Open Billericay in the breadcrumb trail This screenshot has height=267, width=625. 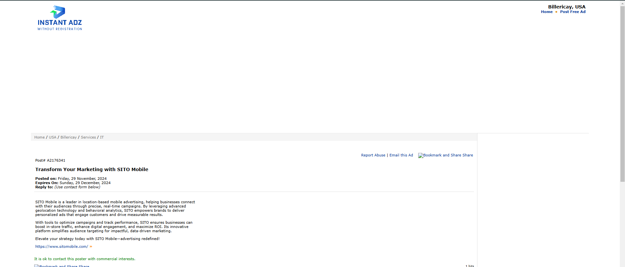68,137
